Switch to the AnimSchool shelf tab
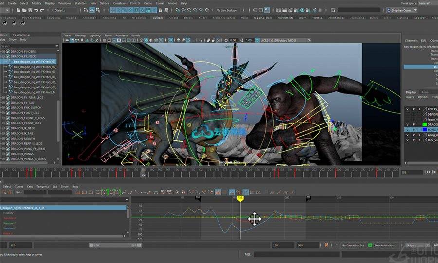 point(336,18)
